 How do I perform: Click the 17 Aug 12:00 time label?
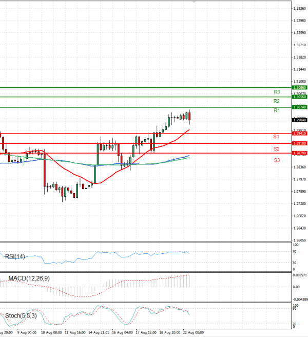(x=146, y=332)
